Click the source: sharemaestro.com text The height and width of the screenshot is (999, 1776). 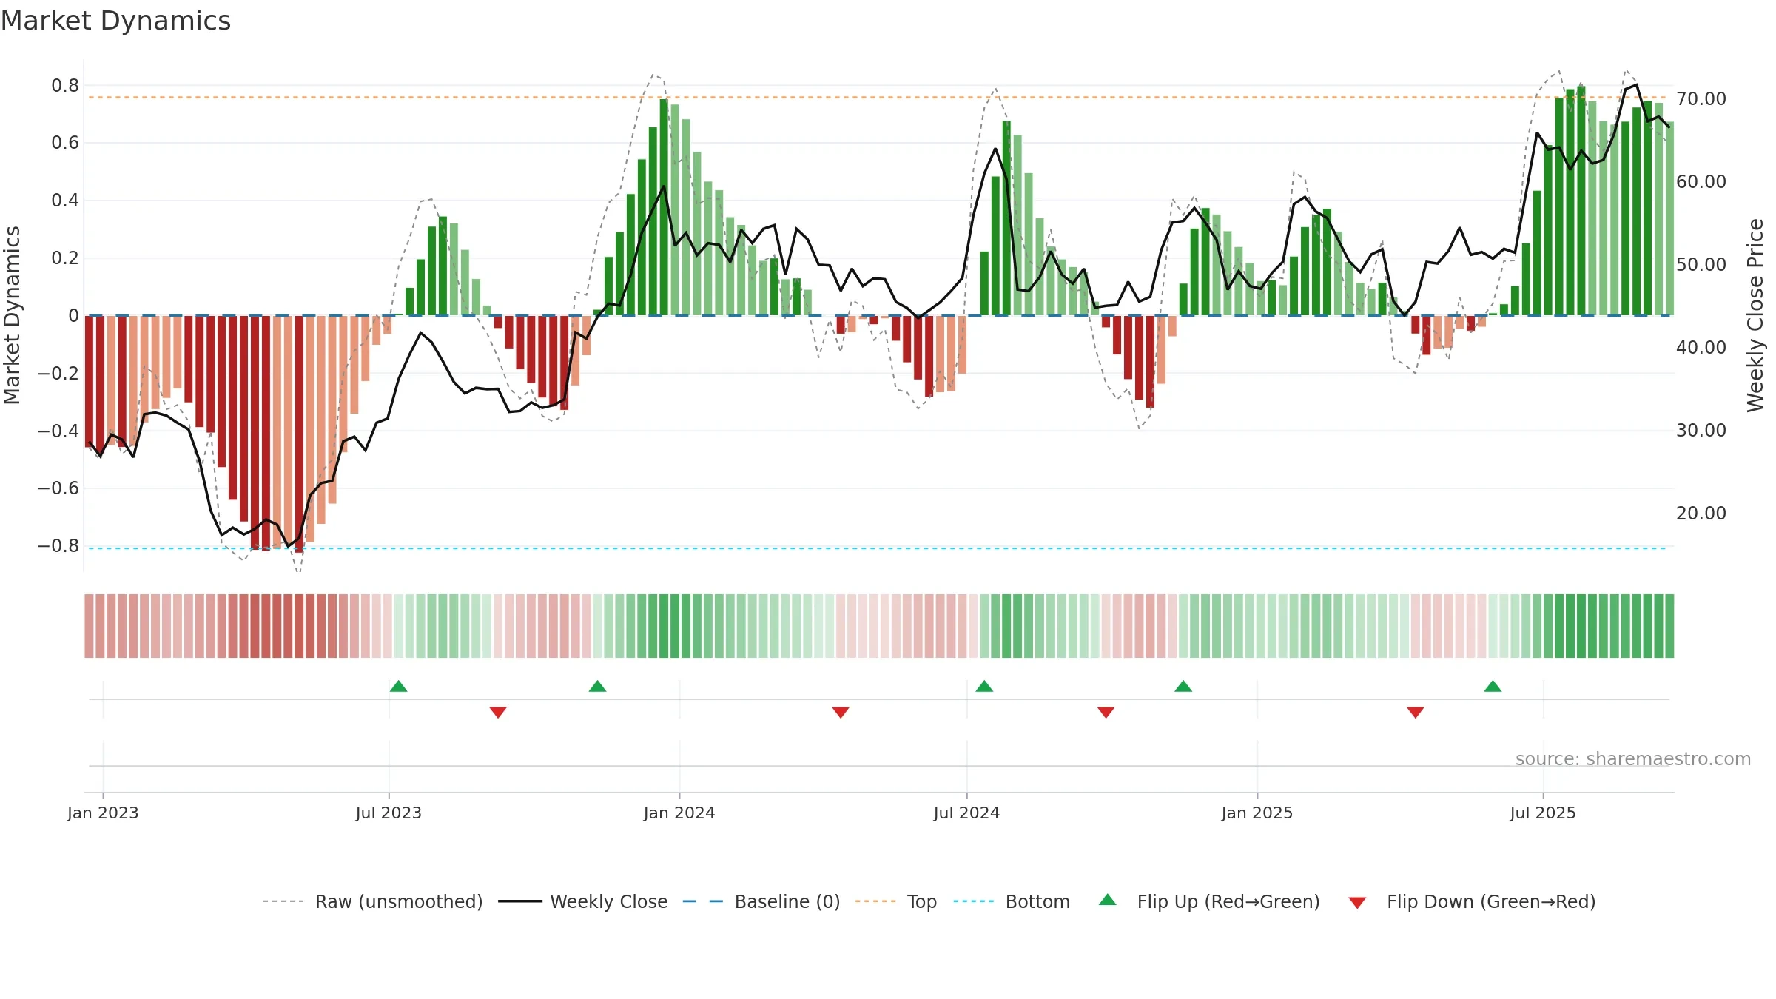tap(1633, 759)
